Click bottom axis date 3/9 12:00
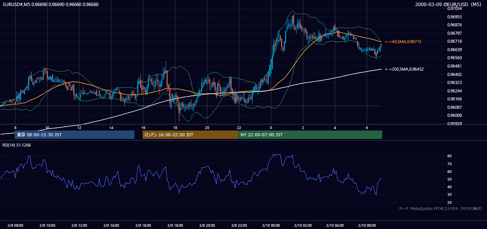The width and height of the screenshot is (487, 229). click(79, 225)
